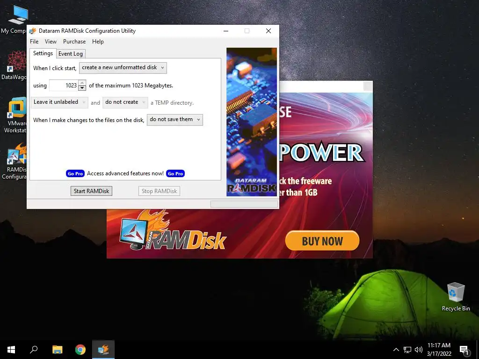
Task: Switch to the Settings tab
Action: pyautogui.click(x=43, y=53)
